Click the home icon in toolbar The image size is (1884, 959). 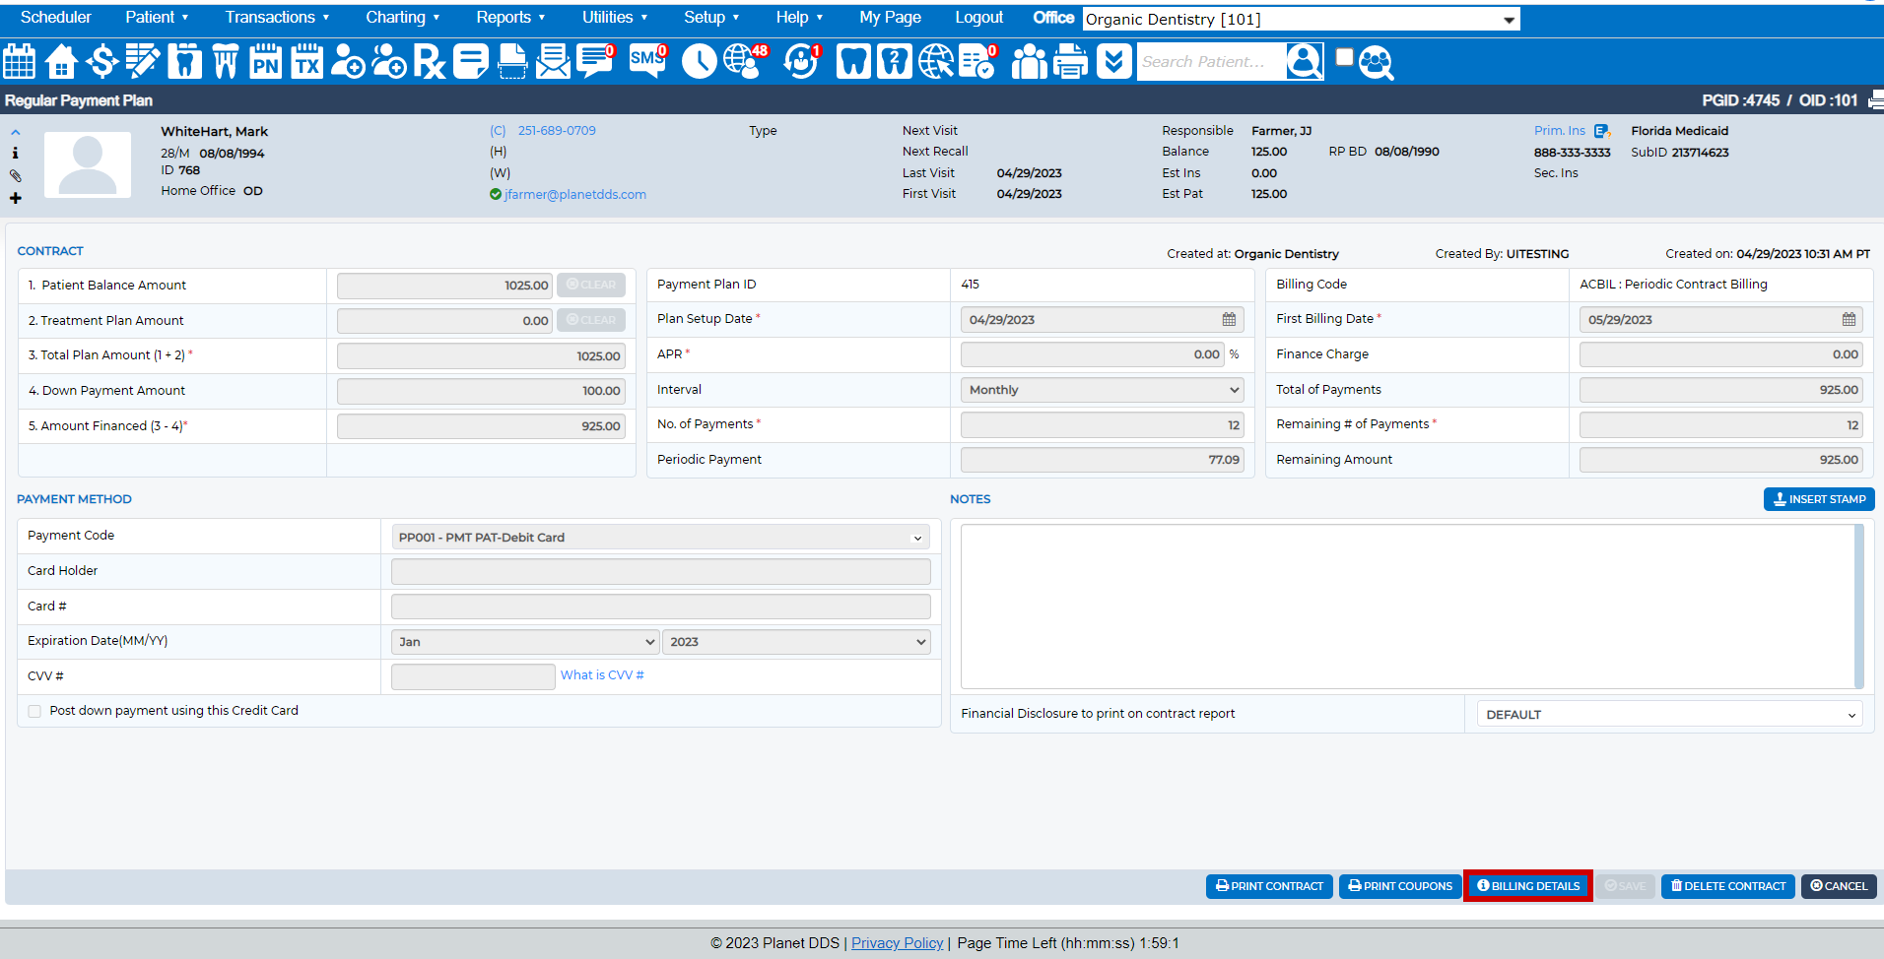pyautogui.click(x=61, y=61)
